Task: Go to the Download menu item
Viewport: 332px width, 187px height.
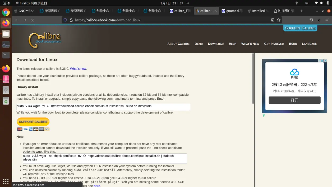Action: tap(216, 44)
